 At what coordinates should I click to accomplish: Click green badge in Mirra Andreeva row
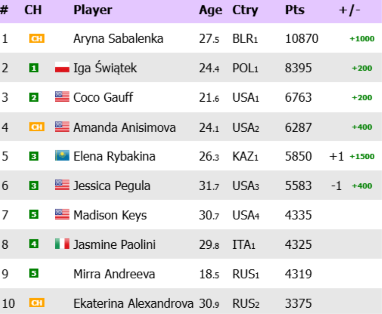[34, 274]
